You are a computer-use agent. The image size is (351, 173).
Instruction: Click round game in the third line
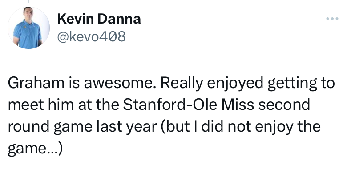click(50, 127)
